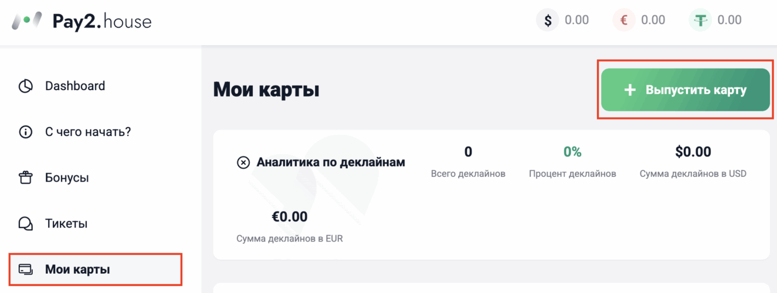Click the card icon beside Мои карты
The height and width of the screenshot is (293, 777).
pos(25,270)
